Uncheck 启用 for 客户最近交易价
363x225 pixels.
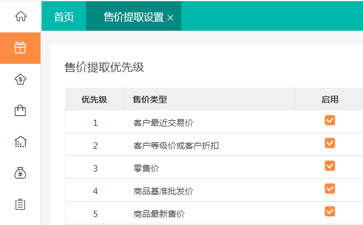coord(329,120)
